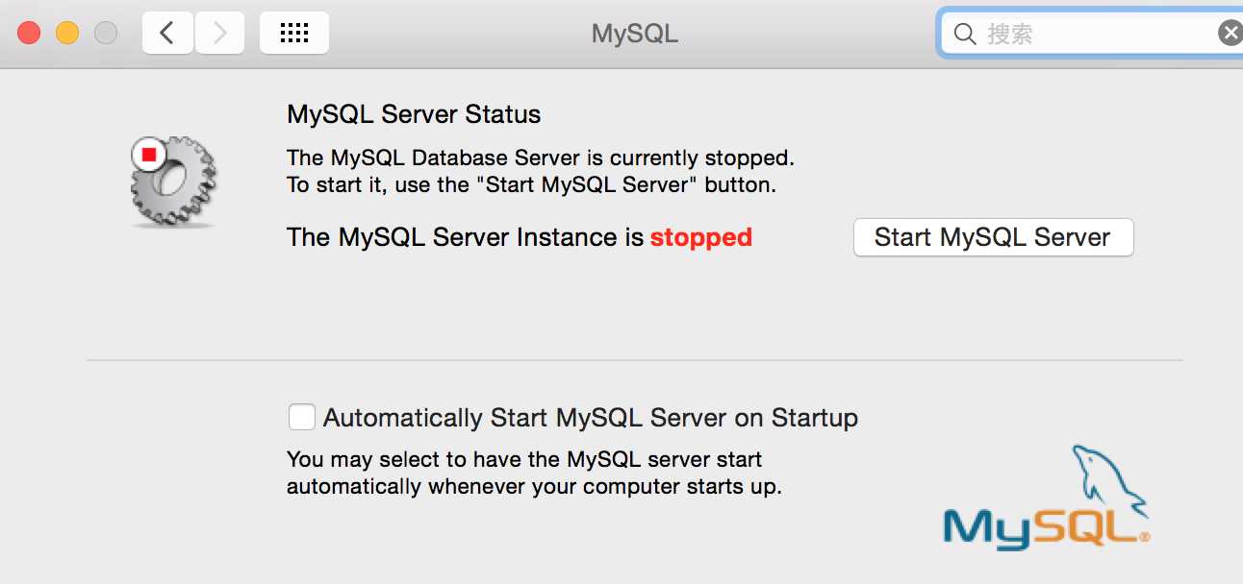Screen dimensions: 1243x584
Task: Enable Automatically Start MySQL Server on Startup checkbox
Action: coord(302,417)
